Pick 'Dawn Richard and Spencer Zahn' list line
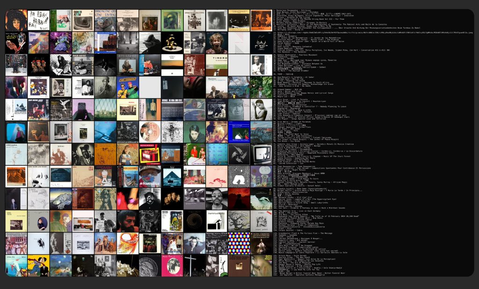479x289 pixels. [x=309, y=41]
